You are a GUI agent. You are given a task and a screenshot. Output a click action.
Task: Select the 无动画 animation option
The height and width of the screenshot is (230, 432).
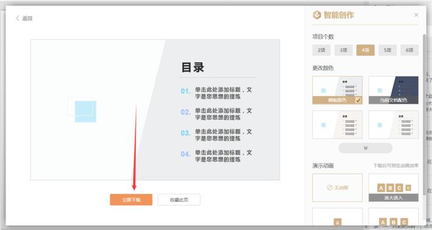pyautogui.click(x=337, y=188)
